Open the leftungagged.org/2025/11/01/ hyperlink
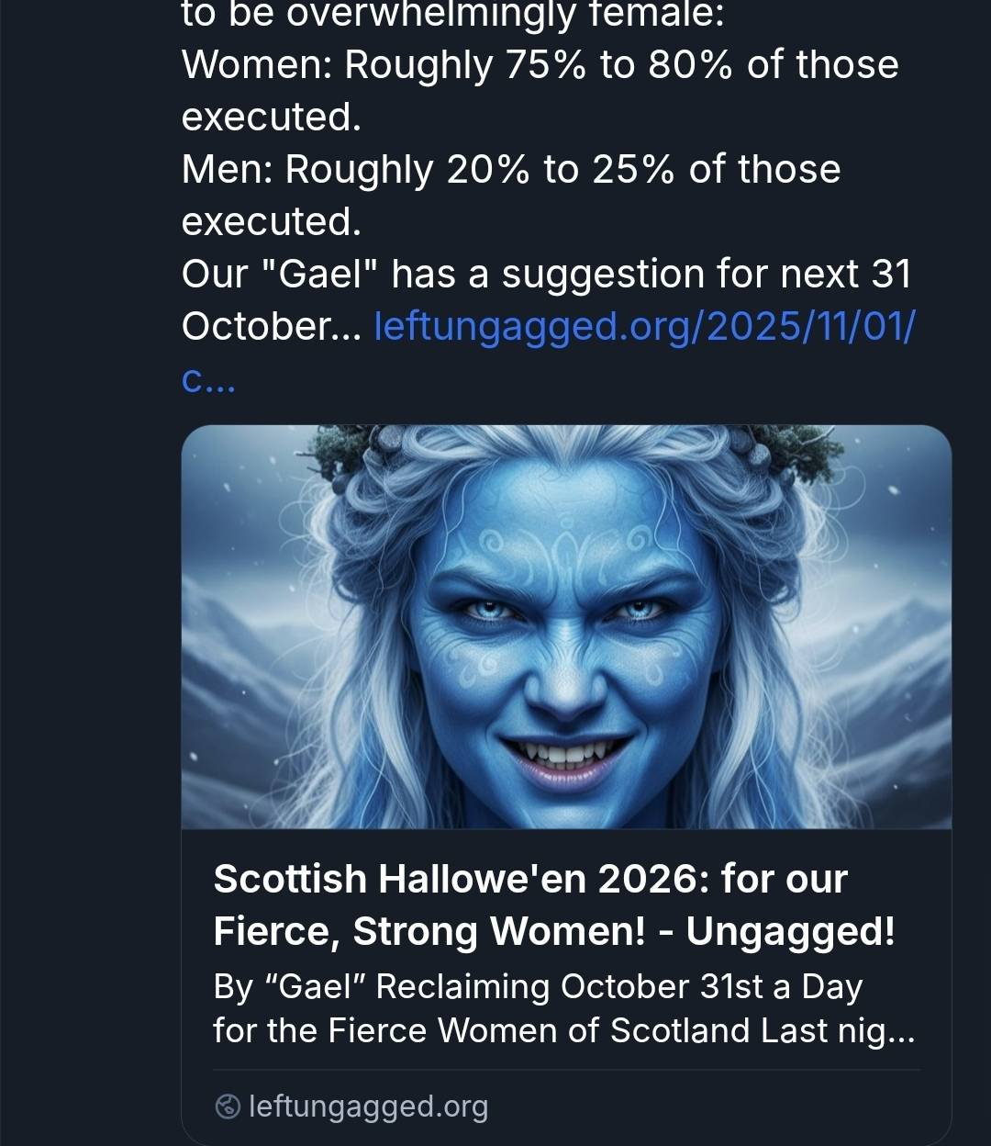Viewport: 991px width, 1146px height. coord(644,326)
